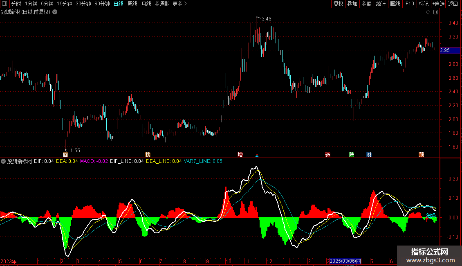Expand 更多 periods menu
The image size is (462, 266).
pos(180,4)
